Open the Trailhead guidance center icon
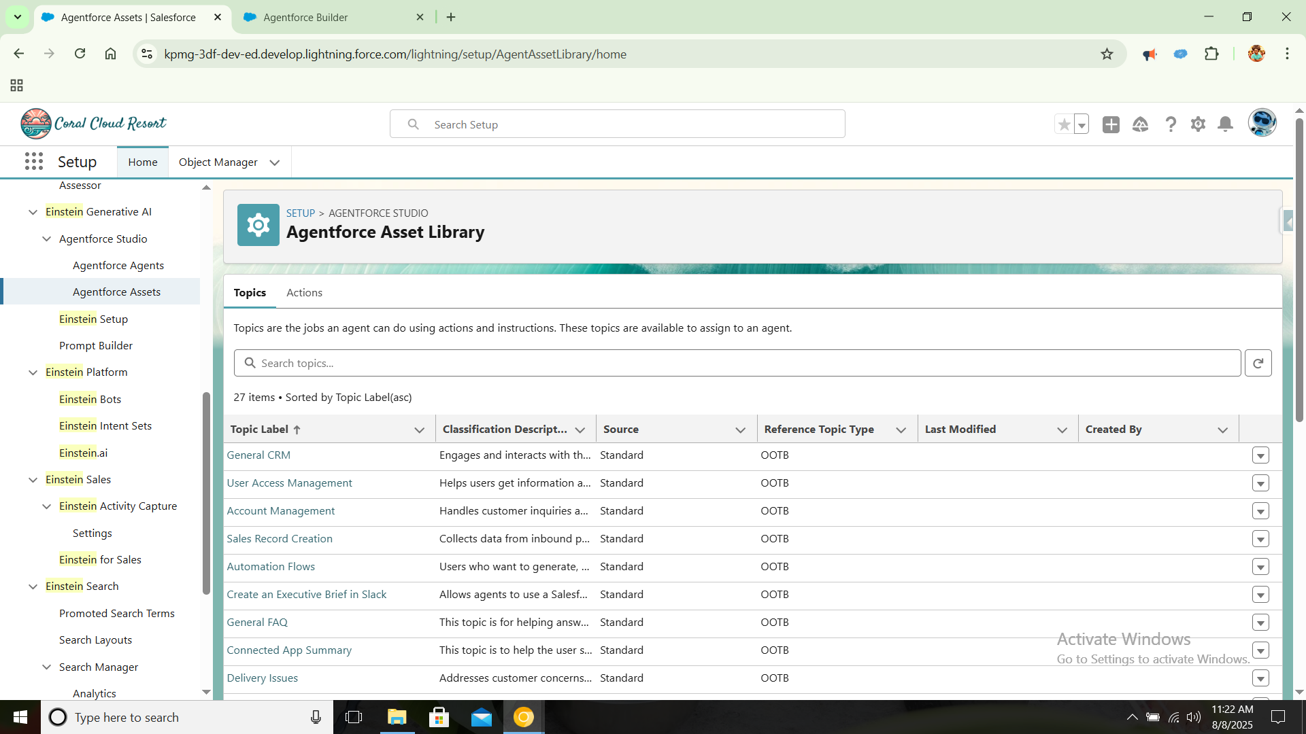1306x734 pixels. pos(1140,124)
